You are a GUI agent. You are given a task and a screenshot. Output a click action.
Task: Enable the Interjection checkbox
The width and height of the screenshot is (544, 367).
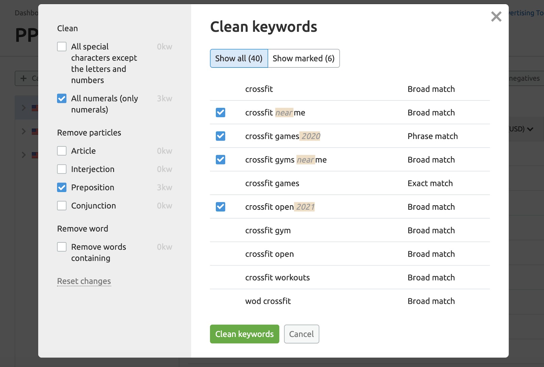[x=62, y=169]
